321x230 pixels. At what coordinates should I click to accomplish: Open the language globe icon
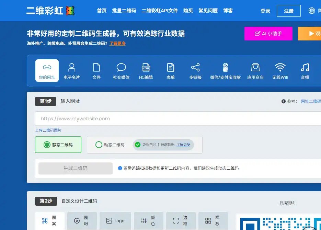pyautogui.click(x=312, y=11)
